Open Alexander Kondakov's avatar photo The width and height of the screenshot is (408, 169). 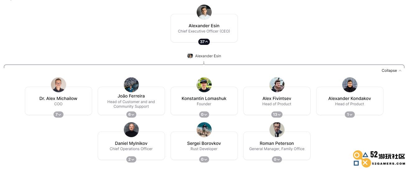350,85
